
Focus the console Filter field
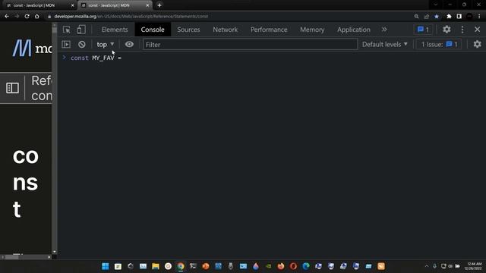pyautogui.click(x=250, y=45)
